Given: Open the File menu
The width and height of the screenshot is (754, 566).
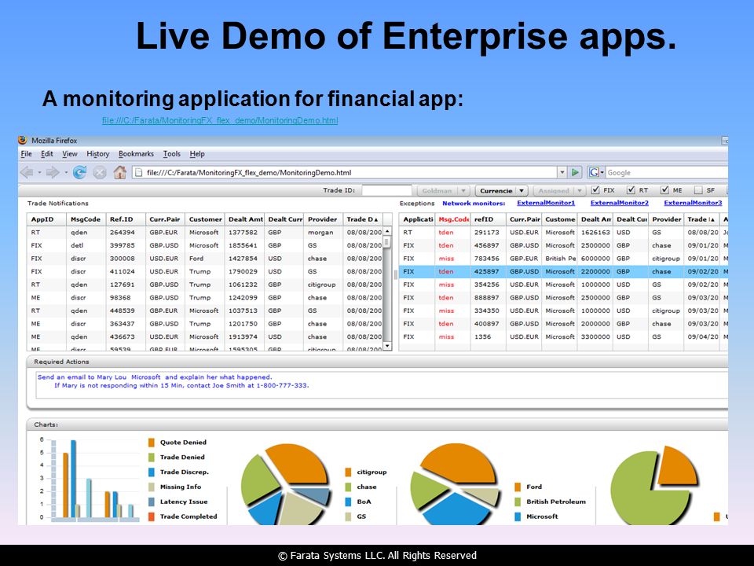Looking at the screenshot, I should tap(27, 154).
